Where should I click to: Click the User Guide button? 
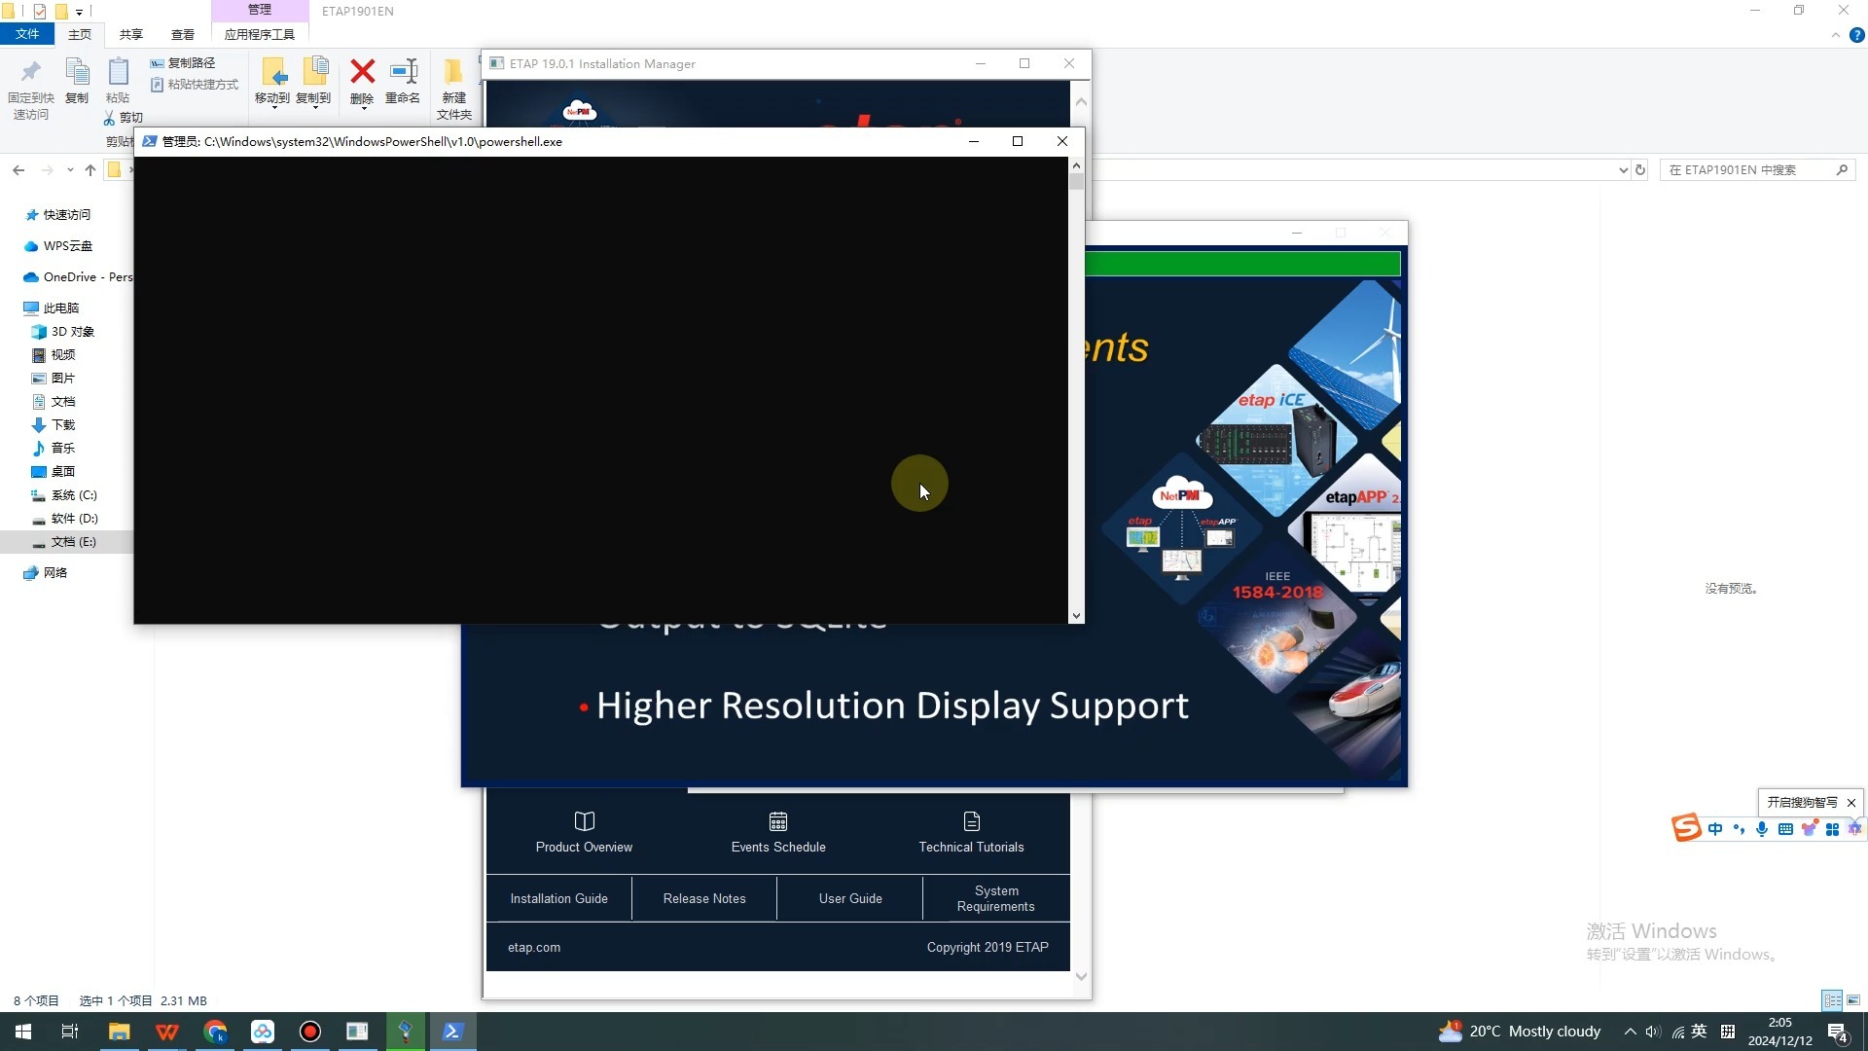point(850,898)
